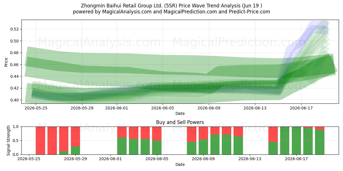Image resolution: width=343 pixels, height=171 pixels.
Task: Click the 'Date' label below the signal chart
Action: [180, 164]
